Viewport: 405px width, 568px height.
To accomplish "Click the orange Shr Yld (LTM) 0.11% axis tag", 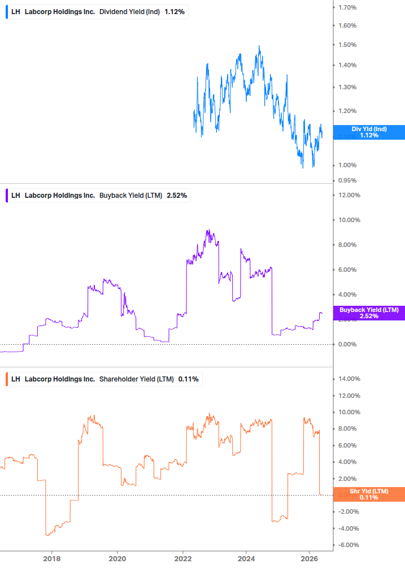I will (369, 495).
